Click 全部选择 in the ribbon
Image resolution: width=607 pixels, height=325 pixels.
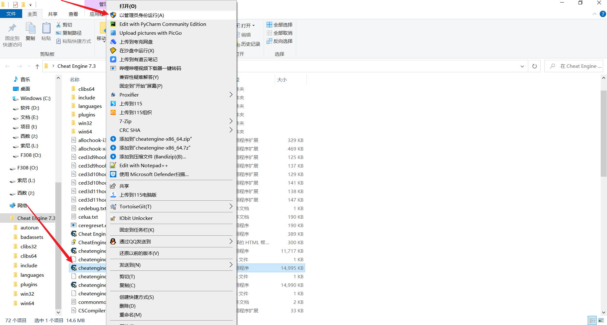[279, 25]
